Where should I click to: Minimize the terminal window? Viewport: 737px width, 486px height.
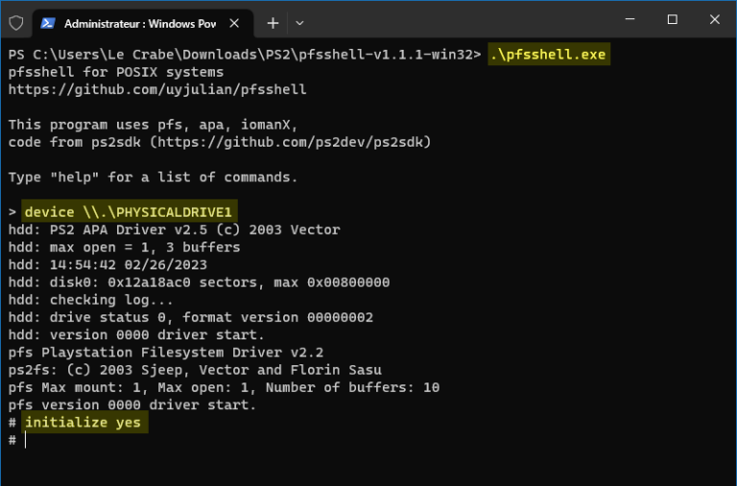(x=629, y=19)
